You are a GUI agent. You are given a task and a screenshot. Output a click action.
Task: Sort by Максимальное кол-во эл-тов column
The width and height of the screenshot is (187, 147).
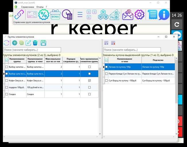(x=53, y=60)
